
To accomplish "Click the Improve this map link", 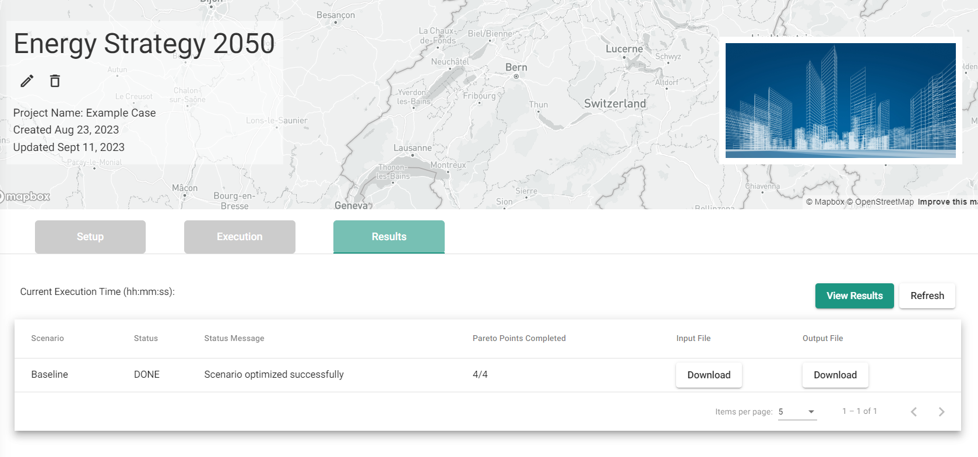I will 947,202.
